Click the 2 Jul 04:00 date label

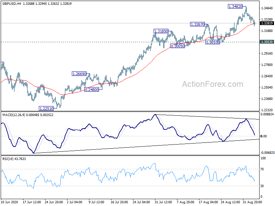75,202
